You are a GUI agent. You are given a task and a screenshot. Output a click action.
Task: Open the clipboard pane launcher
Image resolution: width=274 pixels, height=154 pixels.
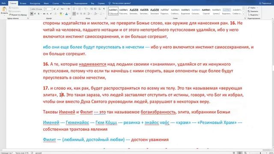pyautogui.click(x=28, y=18)
